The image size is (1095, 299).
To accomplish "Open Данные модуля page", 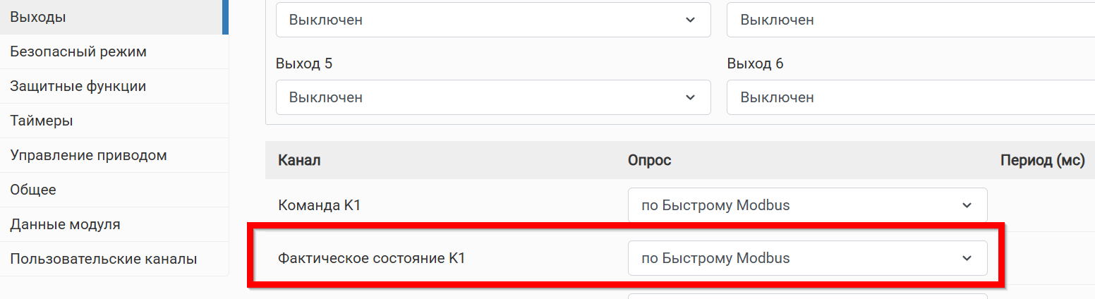I will pyautogui.click(x=113, y=224).
